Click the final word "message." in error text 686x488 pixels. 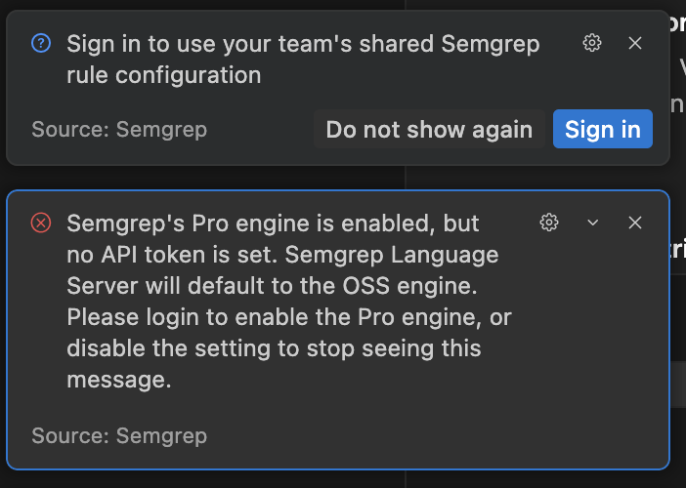[119, 381]
